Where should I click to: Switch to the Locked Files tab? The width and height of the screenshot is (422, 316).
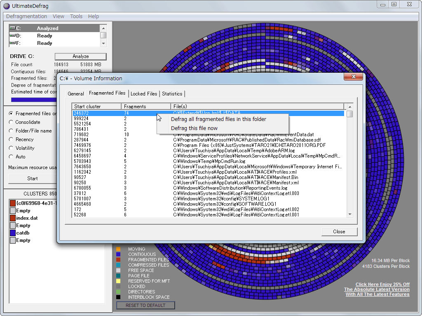pos(144,94)
